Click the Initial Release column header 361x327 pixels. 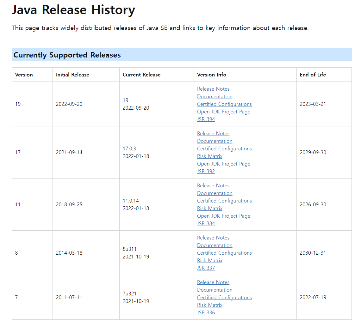coord(72,75)
